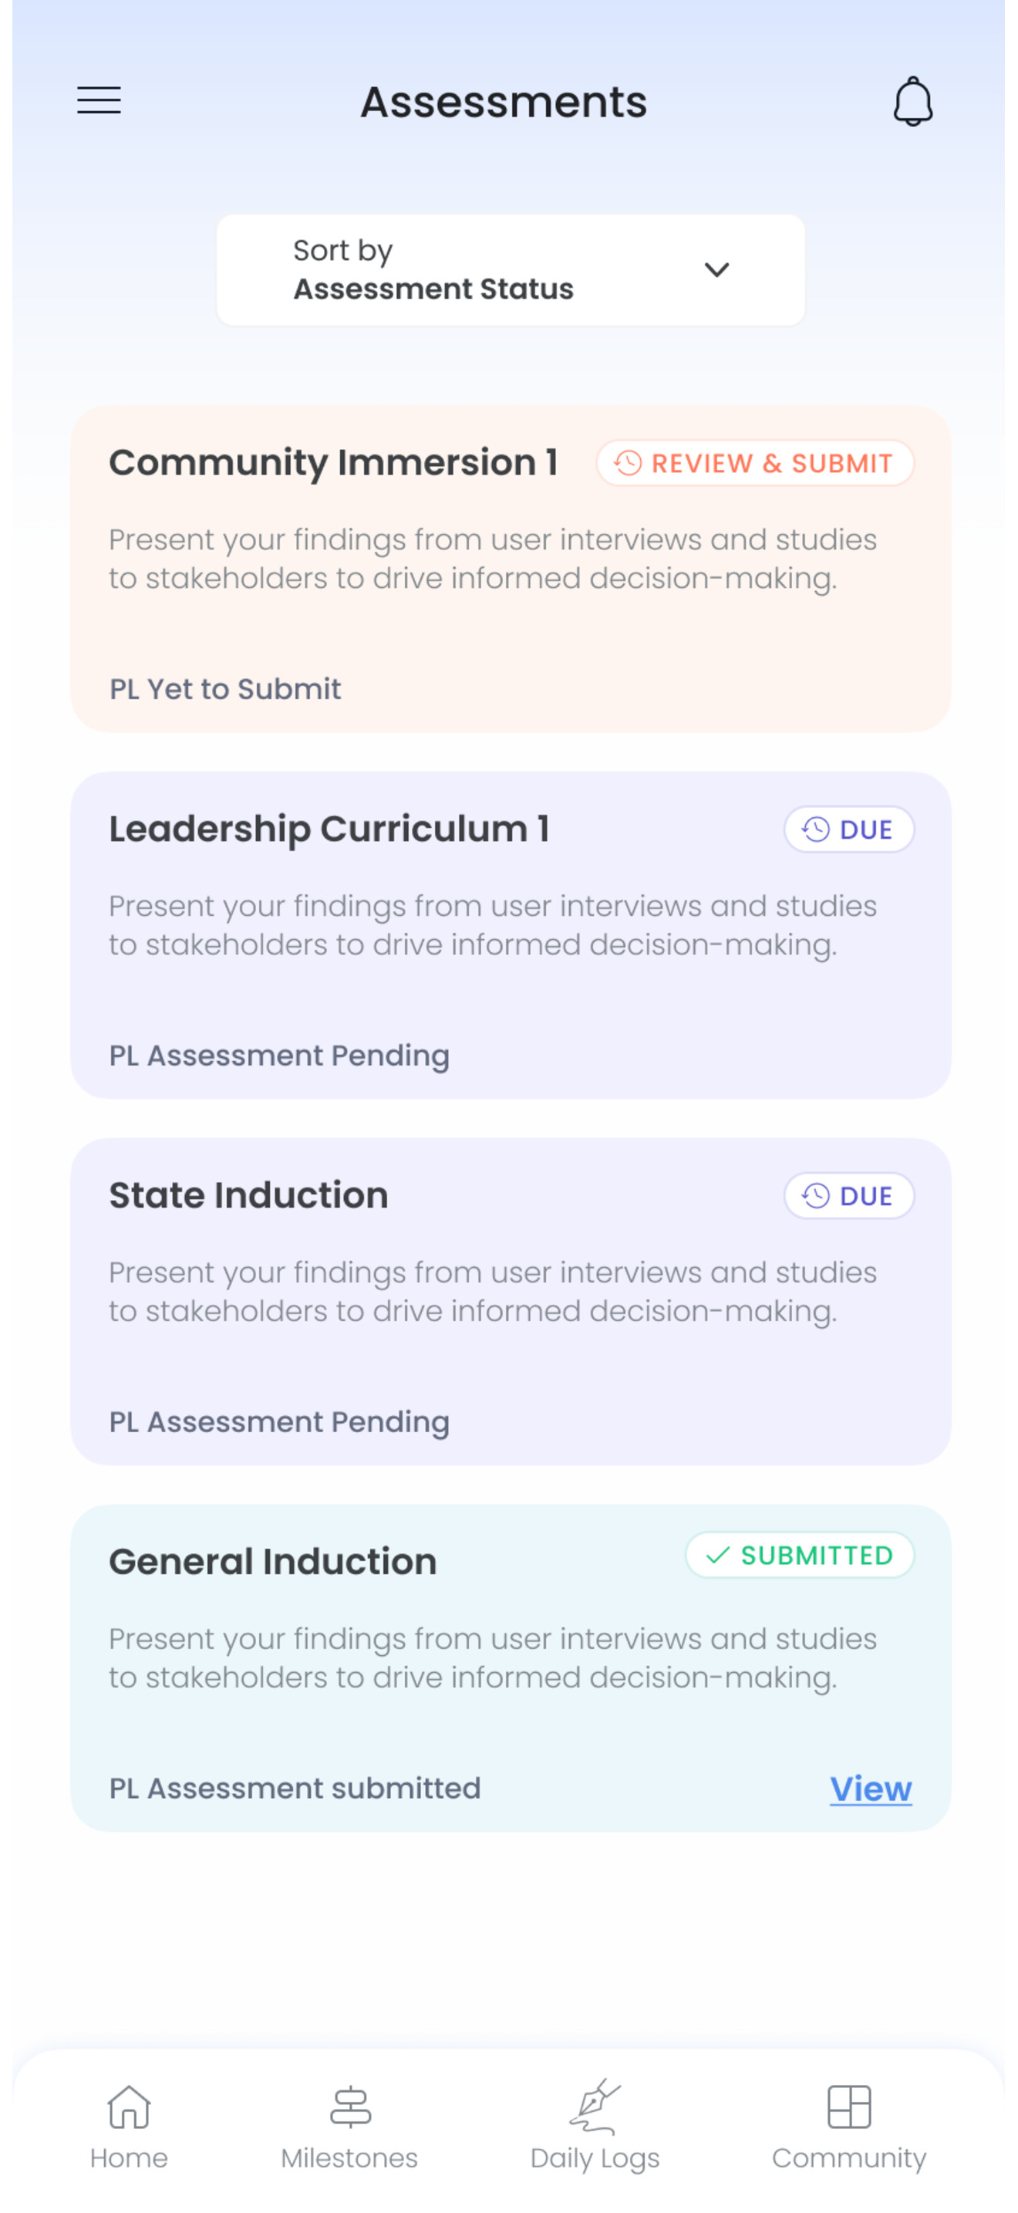
Task: Click Due badge on Leadership Curriculum 1
Action: (x=849, y=829)
